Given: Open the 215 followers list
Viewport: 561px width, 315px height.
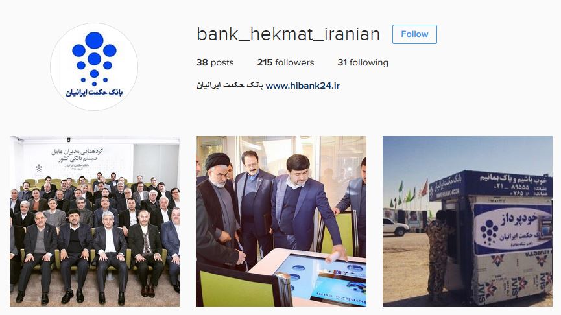Looking at the screenshot, I should (285, 63).
